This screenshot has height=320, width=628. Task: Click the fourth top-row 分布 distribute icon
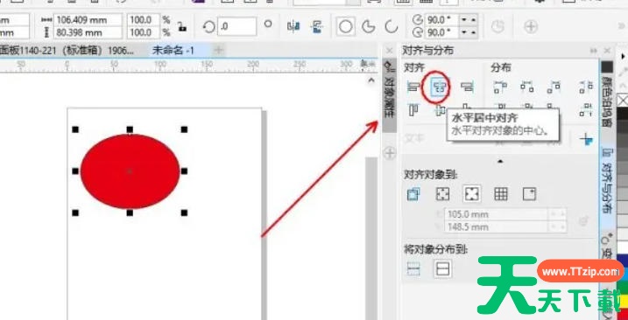tap(586, 87)
